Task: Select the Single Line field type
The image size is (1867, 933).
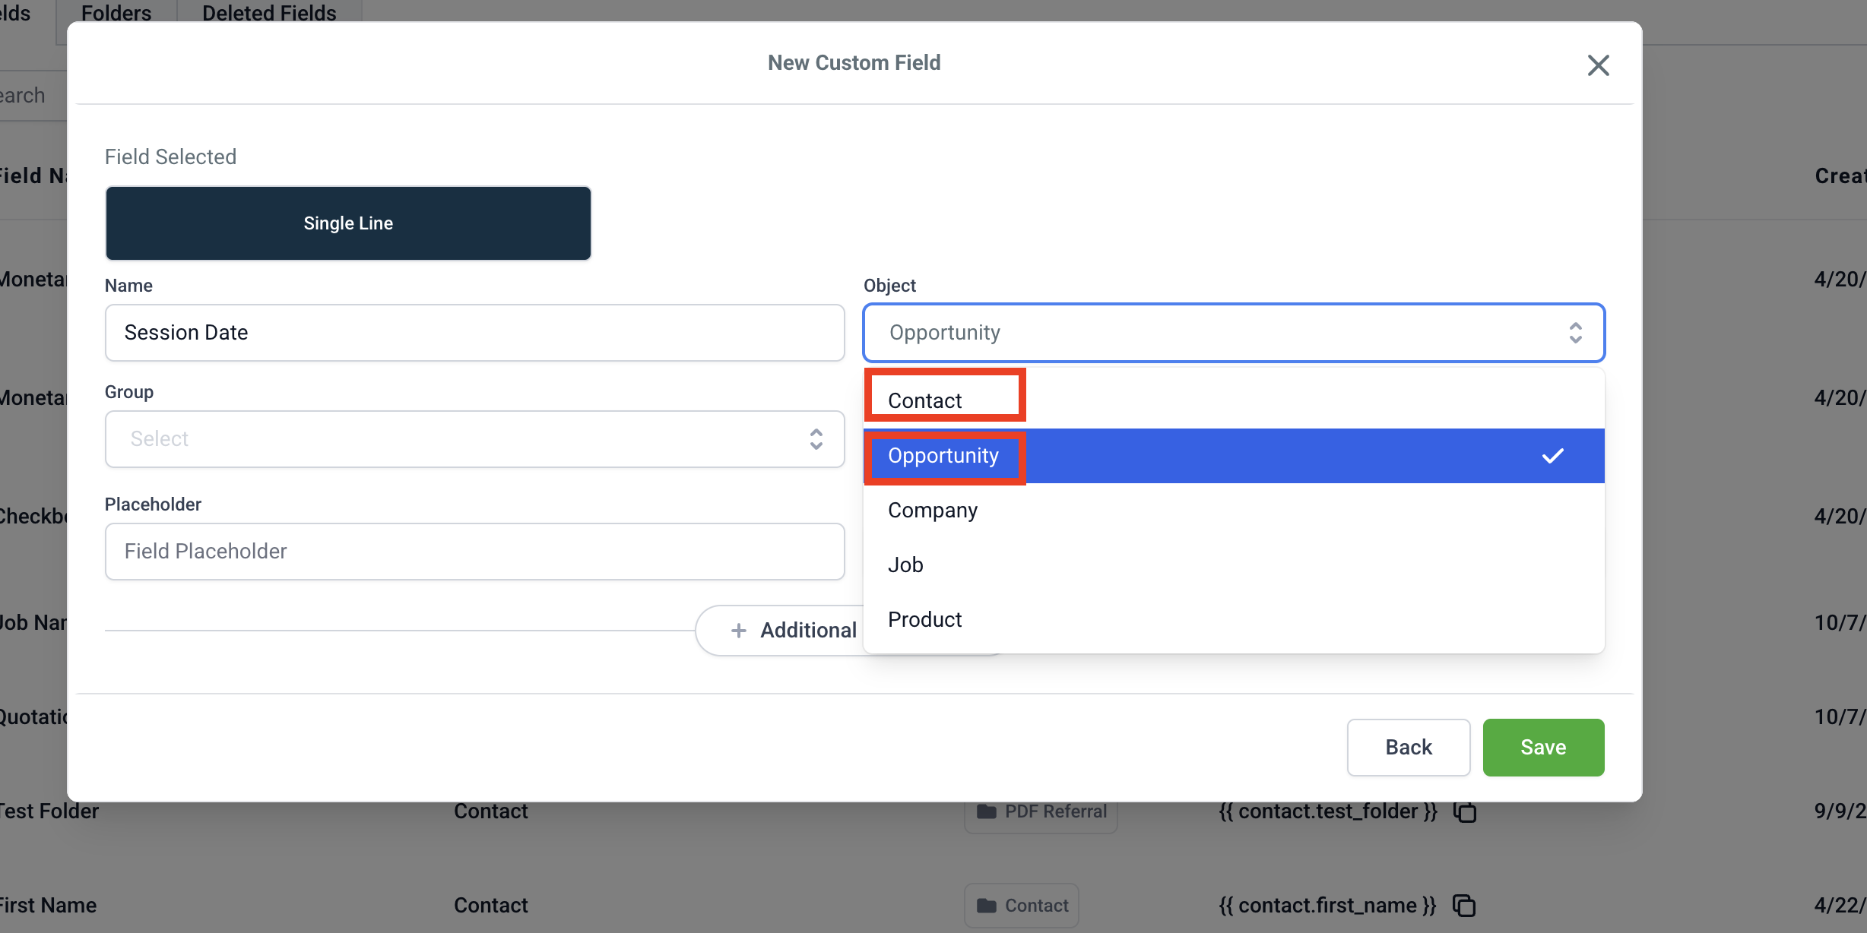Action: 348,223
